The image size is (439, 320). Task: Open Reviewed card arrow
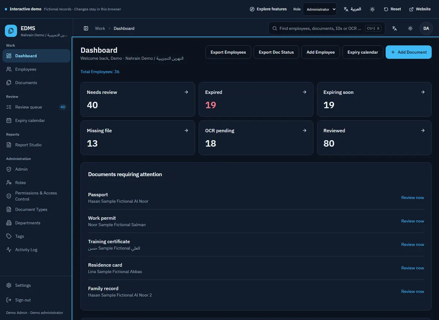click(x=423, y=131)
